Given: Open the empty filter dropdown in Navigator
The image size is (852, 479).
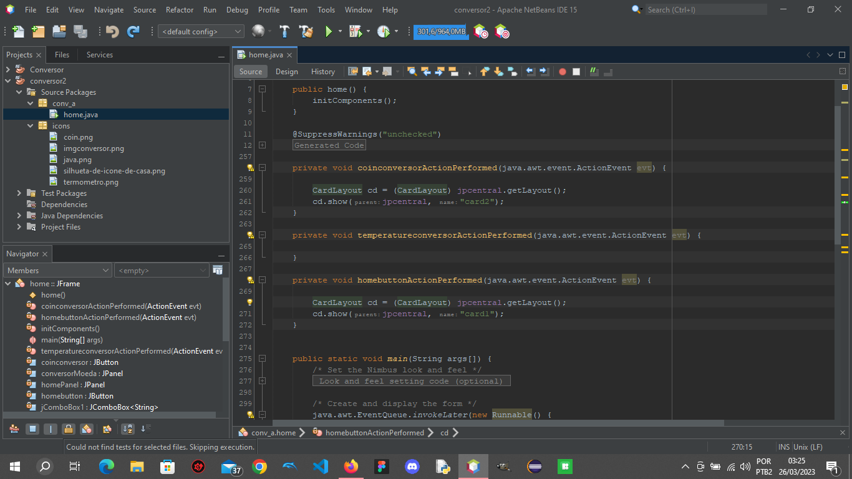Looking at the screenshot, I should 162,270.
